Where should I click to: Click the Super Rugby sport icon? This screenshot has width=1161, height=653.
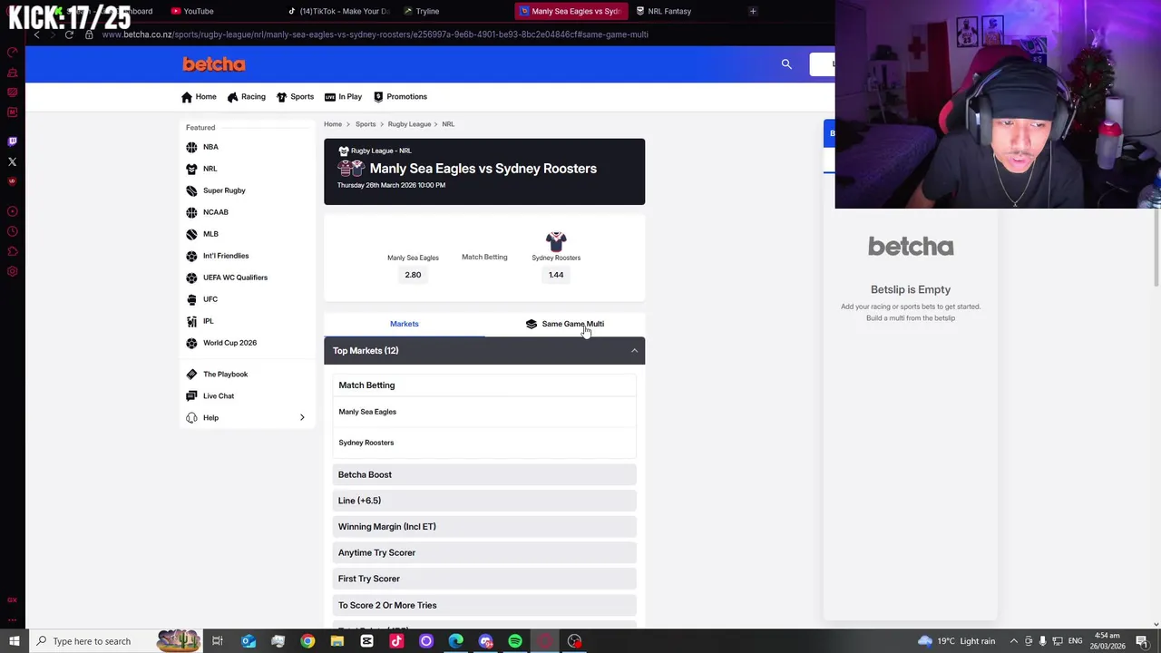tap(191, 190)
